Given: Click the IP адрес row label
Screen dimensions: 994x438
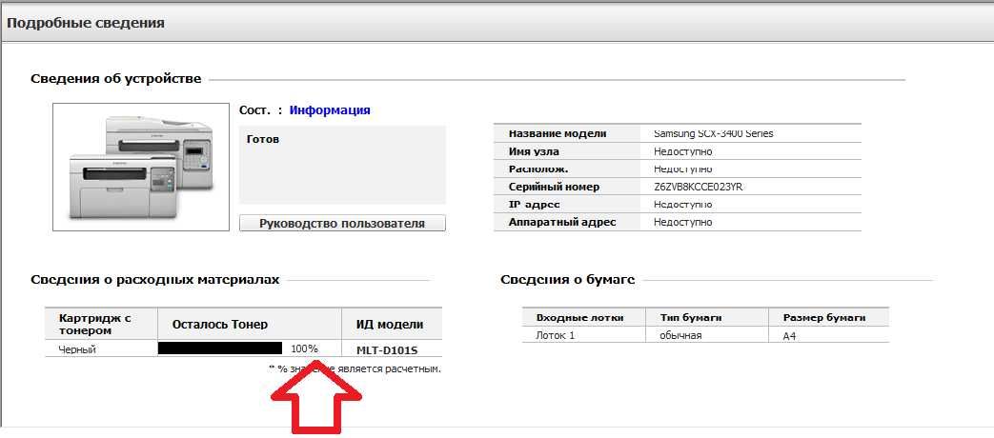Looking at the screenshot, I should tap(534, 205).
